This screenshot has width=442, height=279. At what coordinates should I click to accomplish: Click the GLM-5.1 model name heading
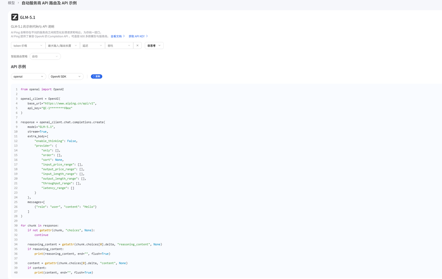pyautogui.click(x=28, y=17)
